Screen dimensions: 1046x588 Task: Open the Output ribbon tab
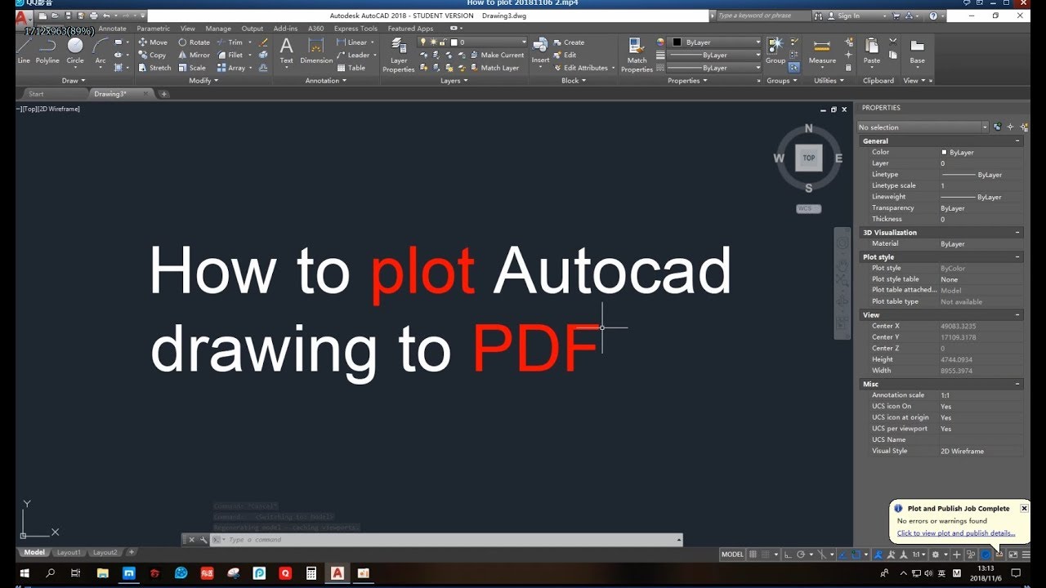(x=253, y=29)
